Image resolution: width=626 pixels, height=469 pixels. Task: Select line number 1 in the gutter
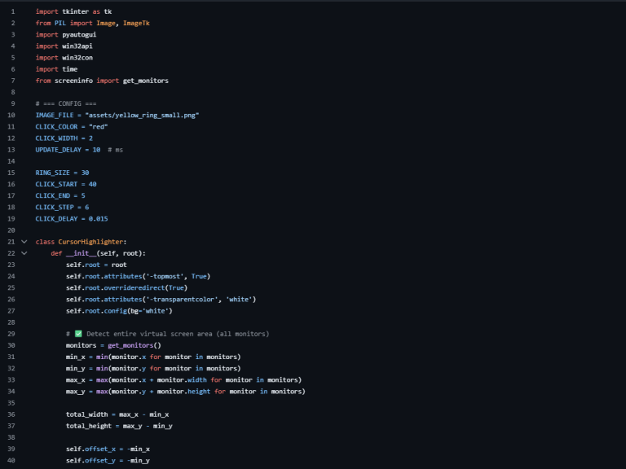12,12
